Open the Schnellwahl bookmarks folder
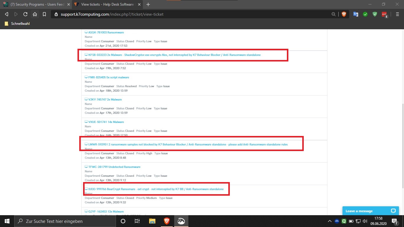 click(x=17, y=24)
